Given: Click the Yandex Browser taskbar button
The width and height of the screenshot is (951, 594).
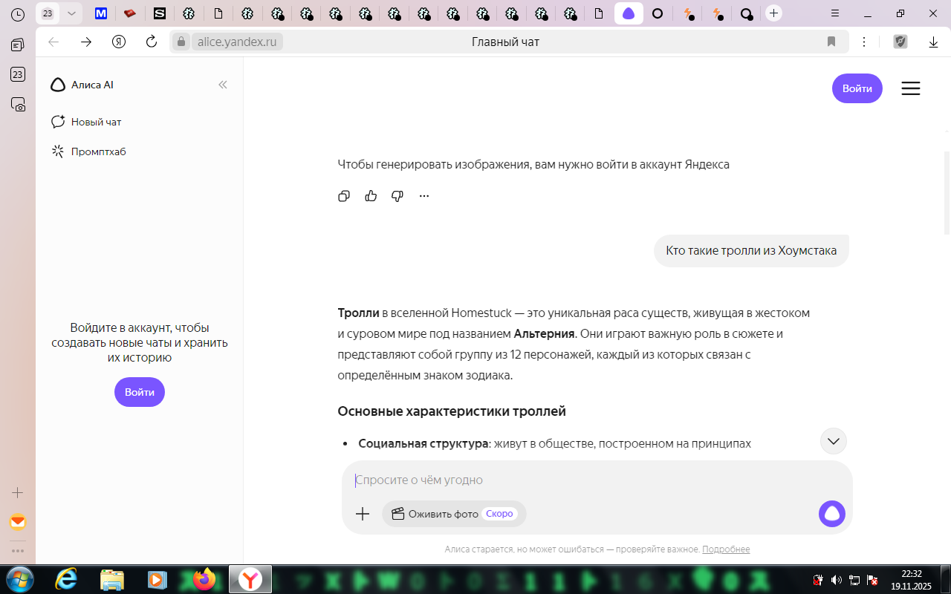Looking at the screenshot, I should coord(250,579).
